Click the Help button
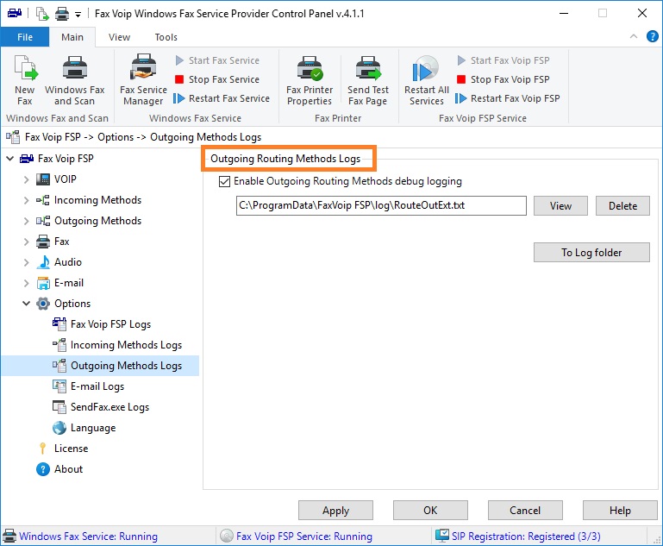This screenshot has height=546, width=663. coord(620,511)
